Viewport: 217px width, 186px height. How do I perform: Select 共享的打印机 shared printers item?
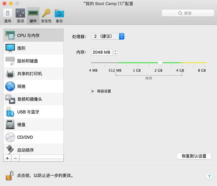click(x=33, y=74)
